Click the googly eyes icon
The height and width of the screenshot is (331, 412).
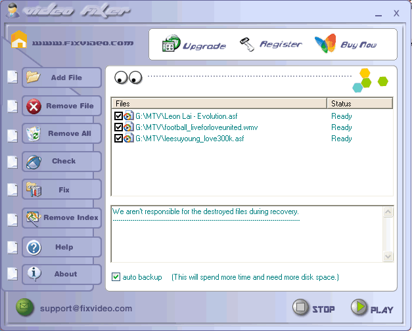(128, 77)
